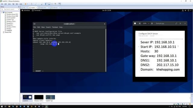
Task: Open the VMware Tabs menu
Action: tap(17, 4)
